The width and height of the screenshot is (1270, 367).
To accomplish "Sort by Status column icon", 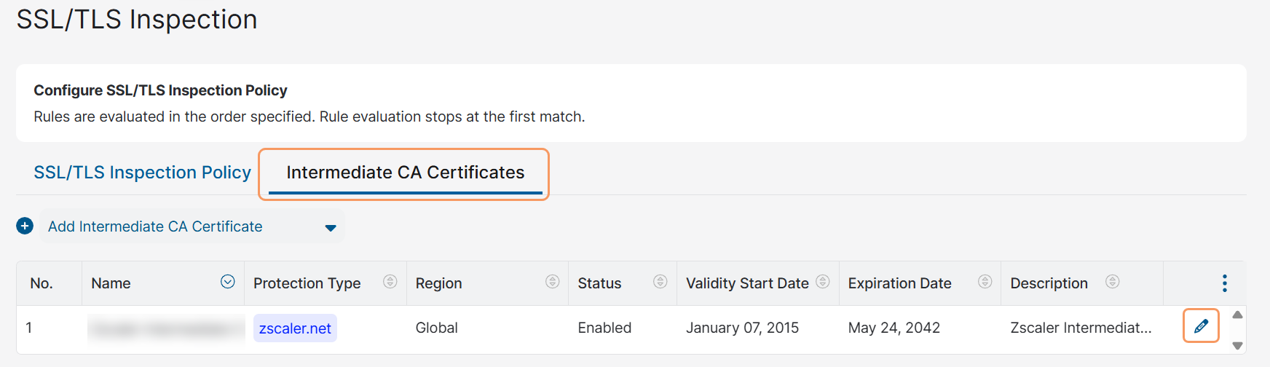I will click(660, 282).
